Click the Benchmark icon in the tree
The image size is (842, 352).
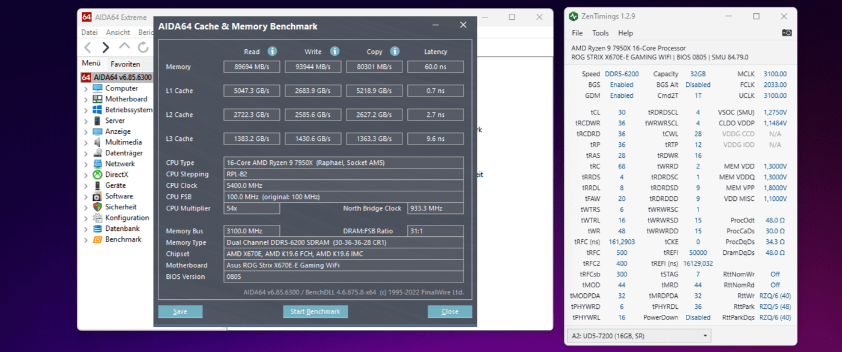click(x=97, y=239)
